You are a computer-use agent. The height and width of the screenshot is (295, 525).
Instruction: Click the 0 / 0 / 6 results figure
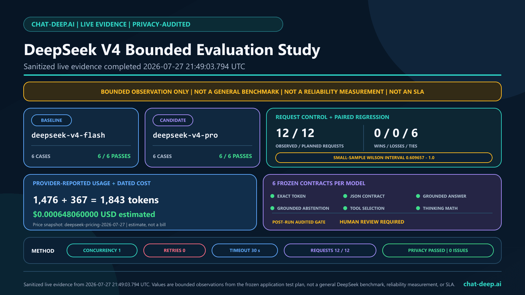click(x=396, y=133)
